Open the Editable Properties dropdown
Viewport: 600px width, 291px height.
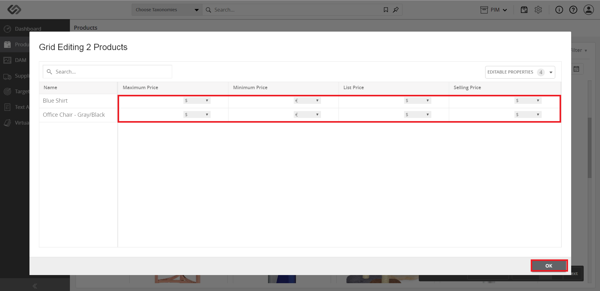coord(520,72)
